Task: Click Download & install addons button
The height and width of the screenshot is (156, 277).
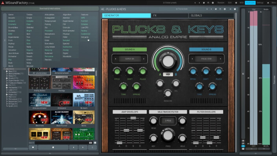Action: pyautogui.click(x=50, y=9)
